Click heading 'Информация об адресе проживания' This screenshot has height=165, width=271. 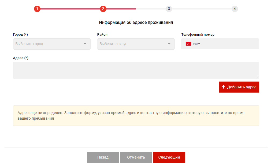pos(136,23)
